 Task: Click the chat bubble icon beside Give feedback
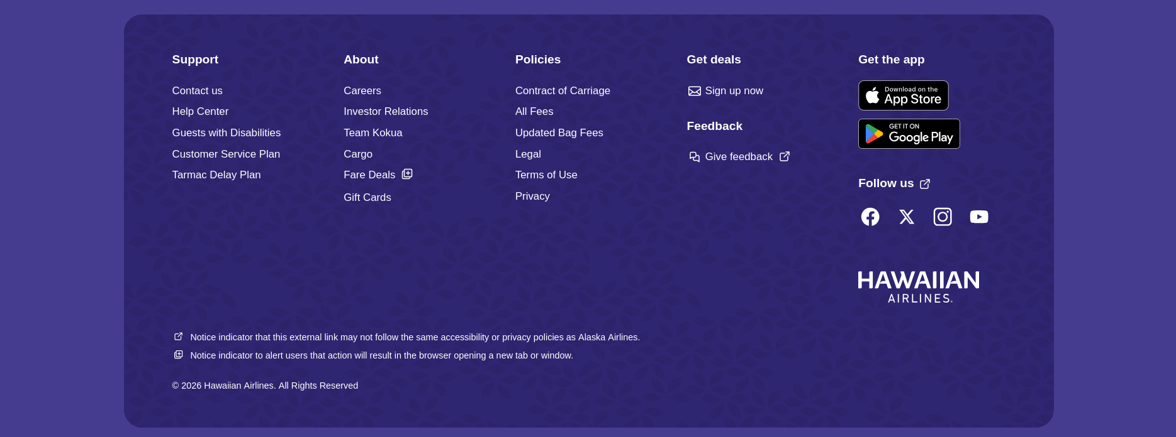[694, 157]
